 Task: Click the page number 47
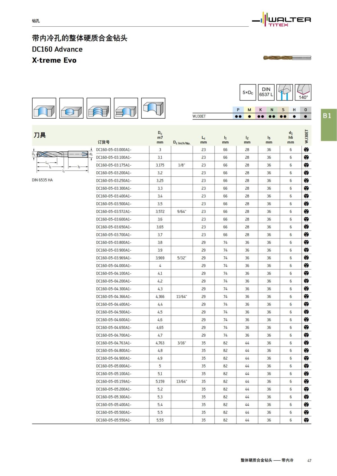[x=309, y=461]
